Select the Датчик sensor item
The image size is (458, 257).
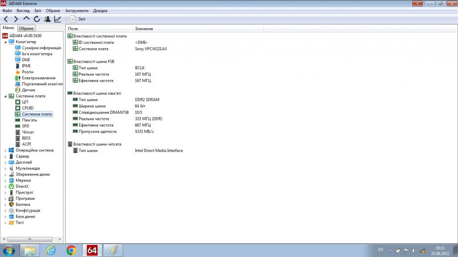click(x=28, y=90)
